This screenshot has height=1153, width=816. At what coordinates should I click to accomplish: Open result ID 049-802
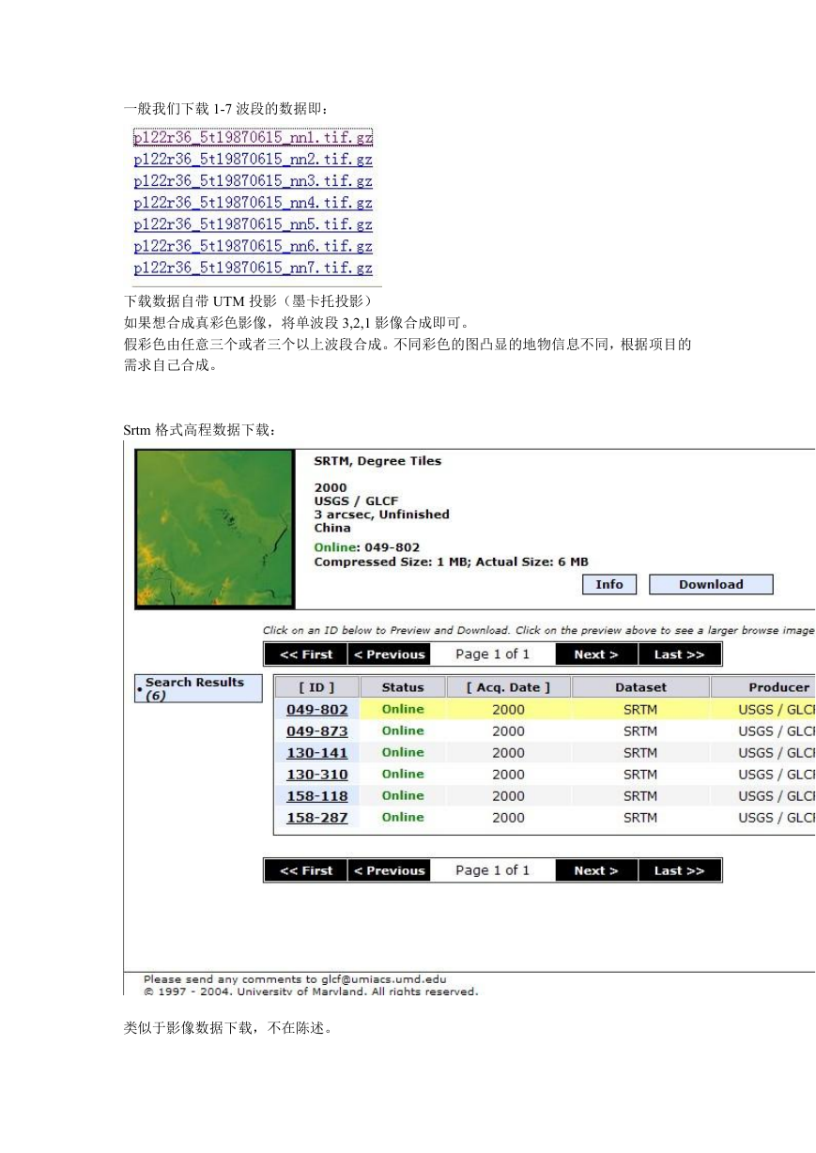pyautogui.click(x=316, y=710)
